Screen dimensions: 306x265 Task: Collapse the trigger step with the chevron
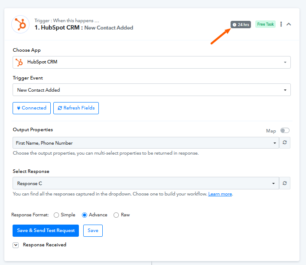point(289,24)
